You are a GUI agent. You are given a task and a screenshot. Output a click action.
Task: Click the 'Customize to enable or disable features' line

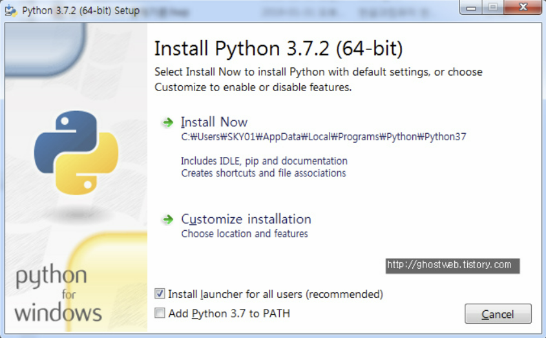[253, 87]
